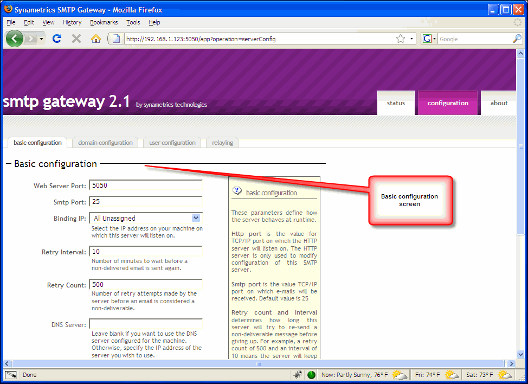Click the Web Server Port label
This screenshot has height=384, width=528.
[60, 185]
